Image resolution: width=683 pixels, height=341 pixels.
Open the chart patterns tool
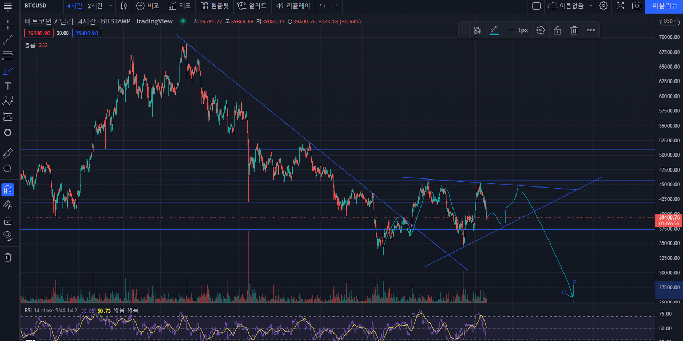tap(7, 101)
